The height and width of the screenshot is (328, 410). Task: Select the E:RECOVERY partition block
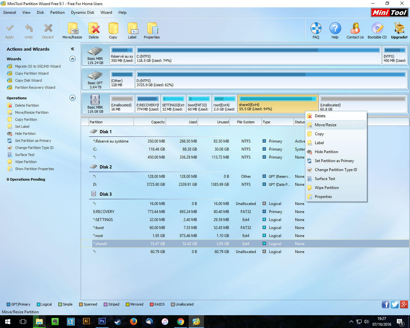point(148,104)
